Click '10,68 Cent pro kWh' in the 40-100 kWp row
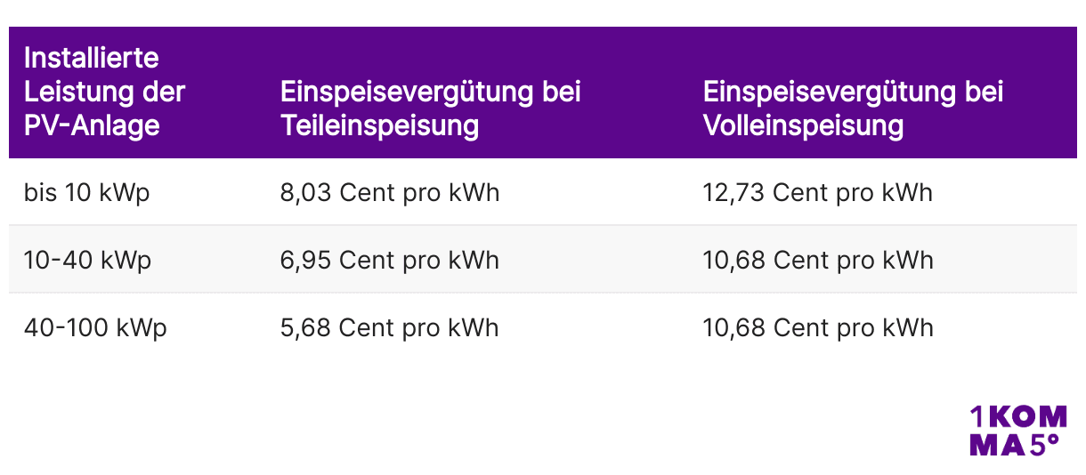The width and height of the screenshot is (1086, 475). (x=818, y=327)
